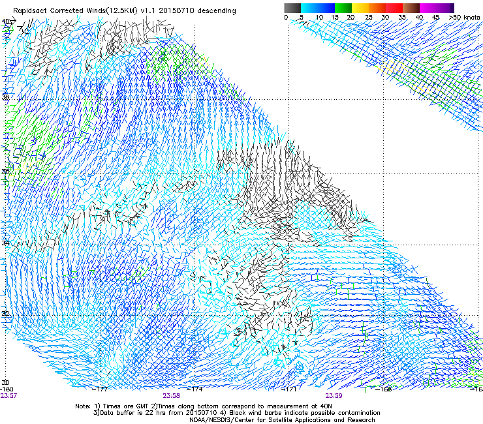This screenshot has height=424, width=483.
Task: Click the -174 longitude axis label
Action: 195,389
